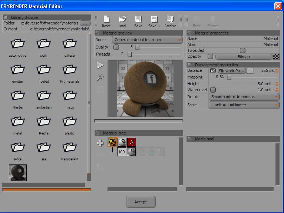The width and height of the screenshot is (284, 213).
Task: Select the checkered root material node
Action: (112, 142)
